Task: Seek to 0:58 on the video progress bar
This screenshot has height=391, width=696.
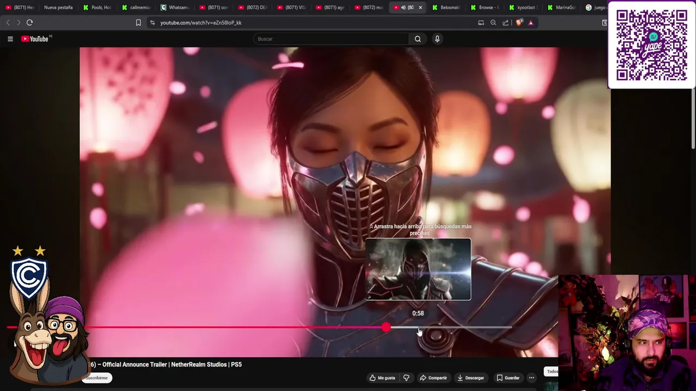Action: click(x=418, y=327)
